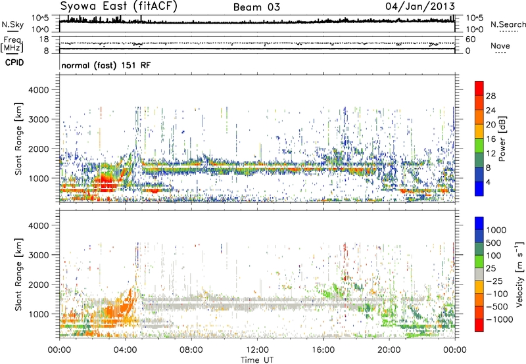Click the 'normal (fast) 151 RF' text
This screenshot has width=526, height=364.
point(106,65)
